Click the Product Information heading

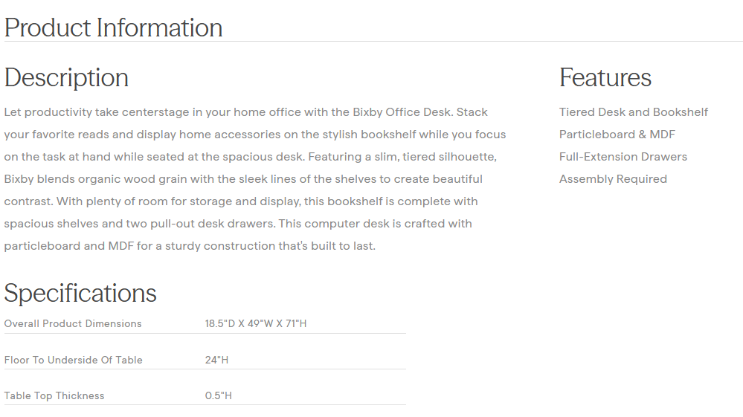113,28
